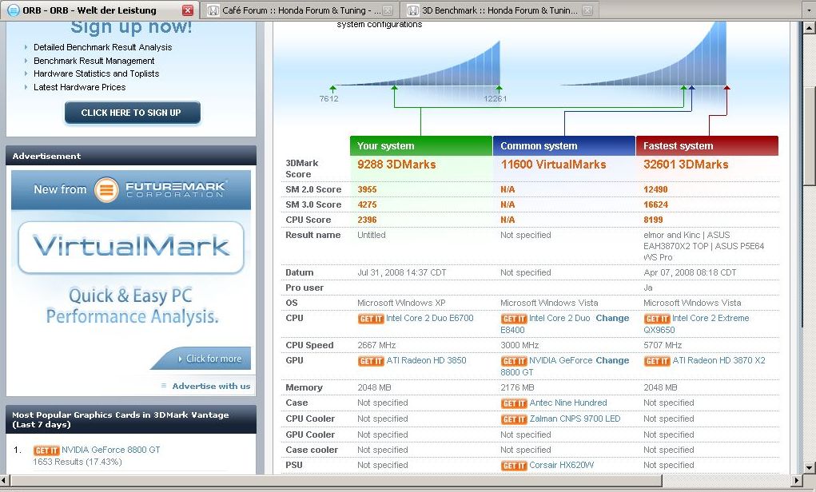Click the blue Common system column header

(x=564, y=146)
